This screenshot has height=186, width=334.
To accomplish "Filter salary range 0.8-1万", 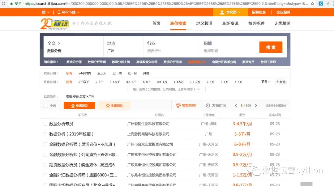I will 162,82.
